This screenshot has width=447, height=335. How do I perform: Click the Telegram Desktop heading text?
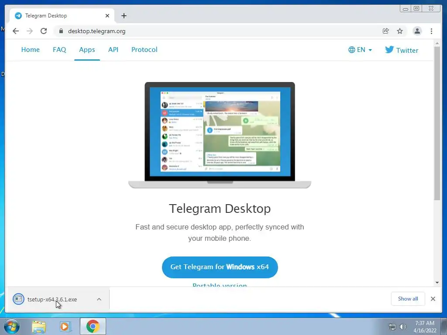220,209
